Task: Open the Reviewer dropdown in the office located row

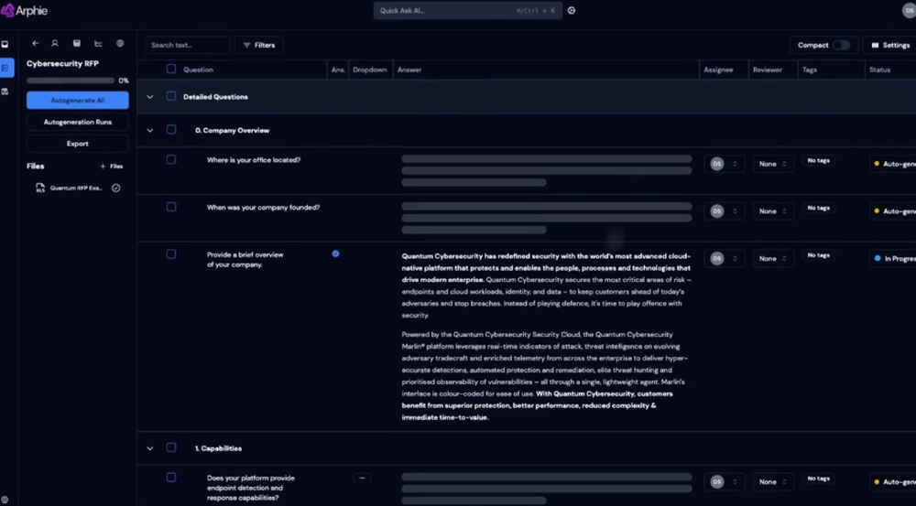Action: [x=773, y=164]
